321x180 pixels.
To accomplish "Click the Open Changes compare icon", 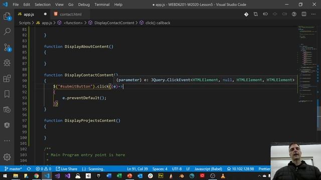I will pos(255,14).
